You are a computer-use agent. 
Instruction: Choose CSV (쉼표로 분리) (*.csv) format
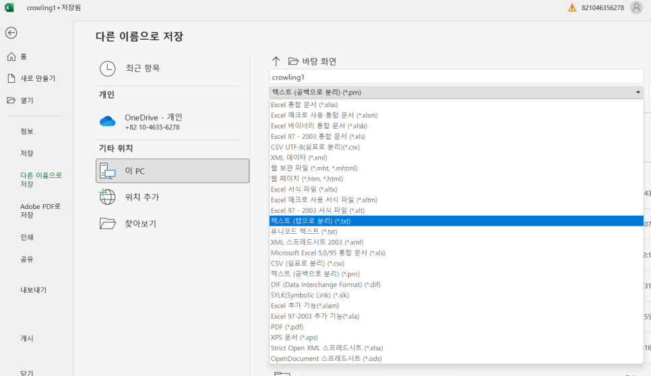[456, 263]
